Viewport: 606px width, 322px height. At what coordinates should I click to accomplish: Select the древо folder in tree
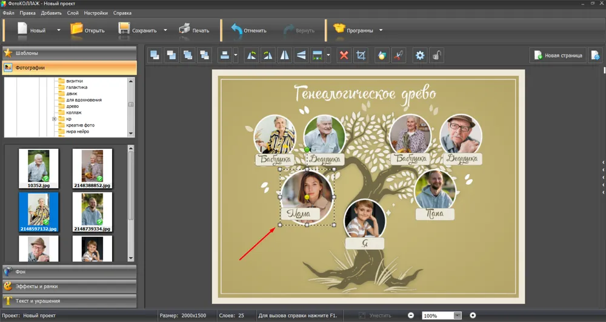pyautogui.click(x=74, y=106)
